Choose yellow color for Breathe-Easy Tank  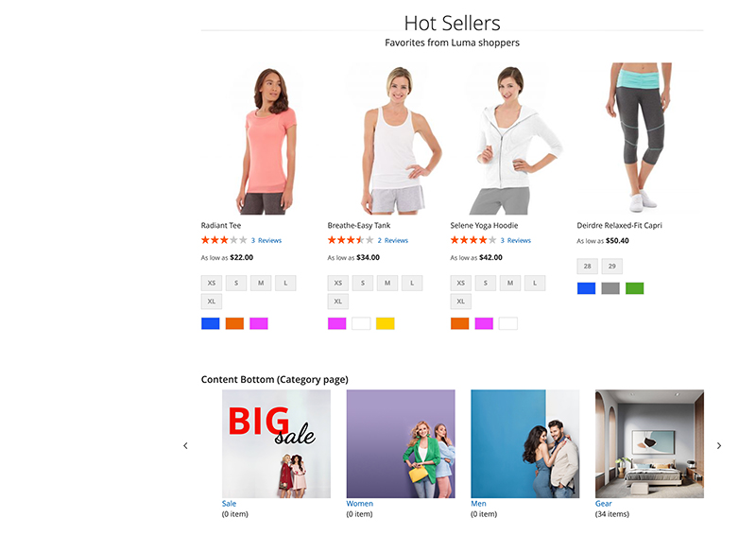click(386, 323)
